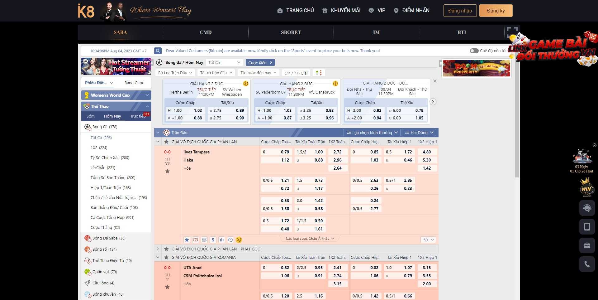
Task: Switch to the BTI tab
Action: [462, 32]
